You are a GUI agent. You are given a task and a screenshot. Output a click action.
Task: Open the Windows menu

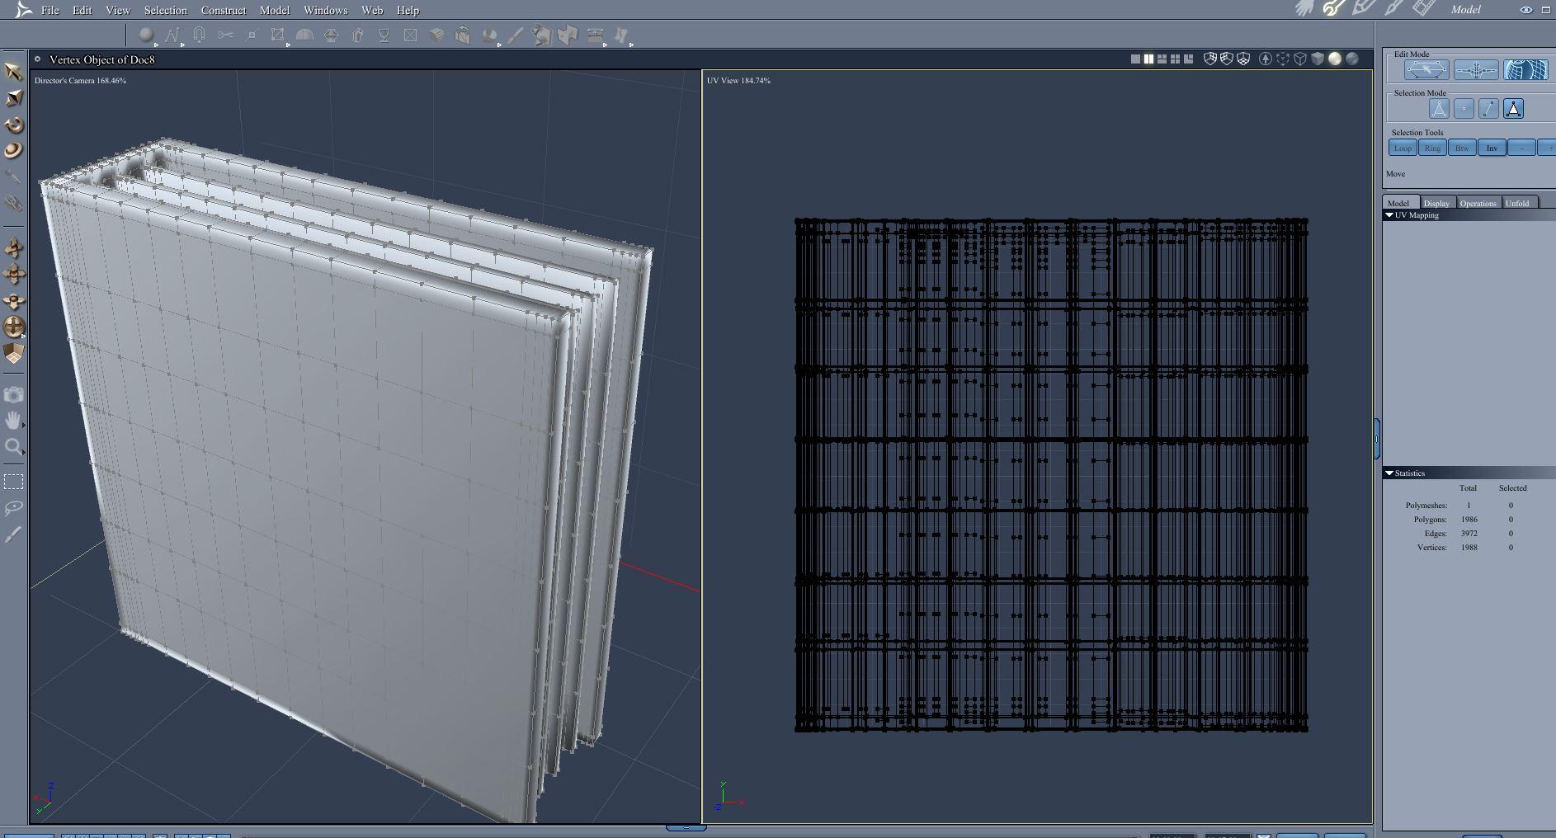tap(326, 10)
